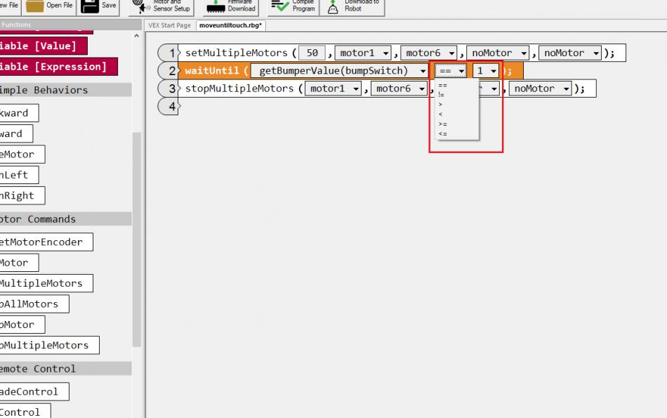Click the New File toolbar button

[9, 6]
